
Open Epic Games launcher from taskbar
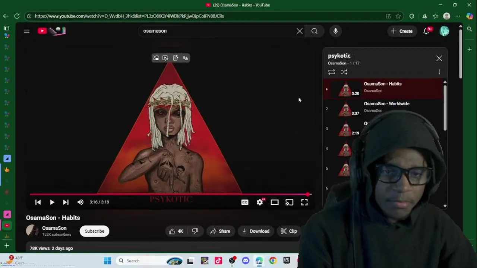click(x=287, y=261)
